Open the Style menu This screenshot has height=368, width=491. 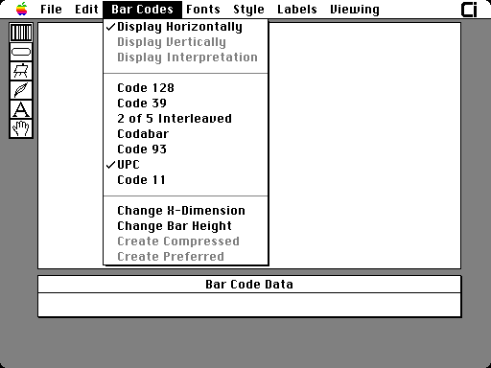coord(248,10)
